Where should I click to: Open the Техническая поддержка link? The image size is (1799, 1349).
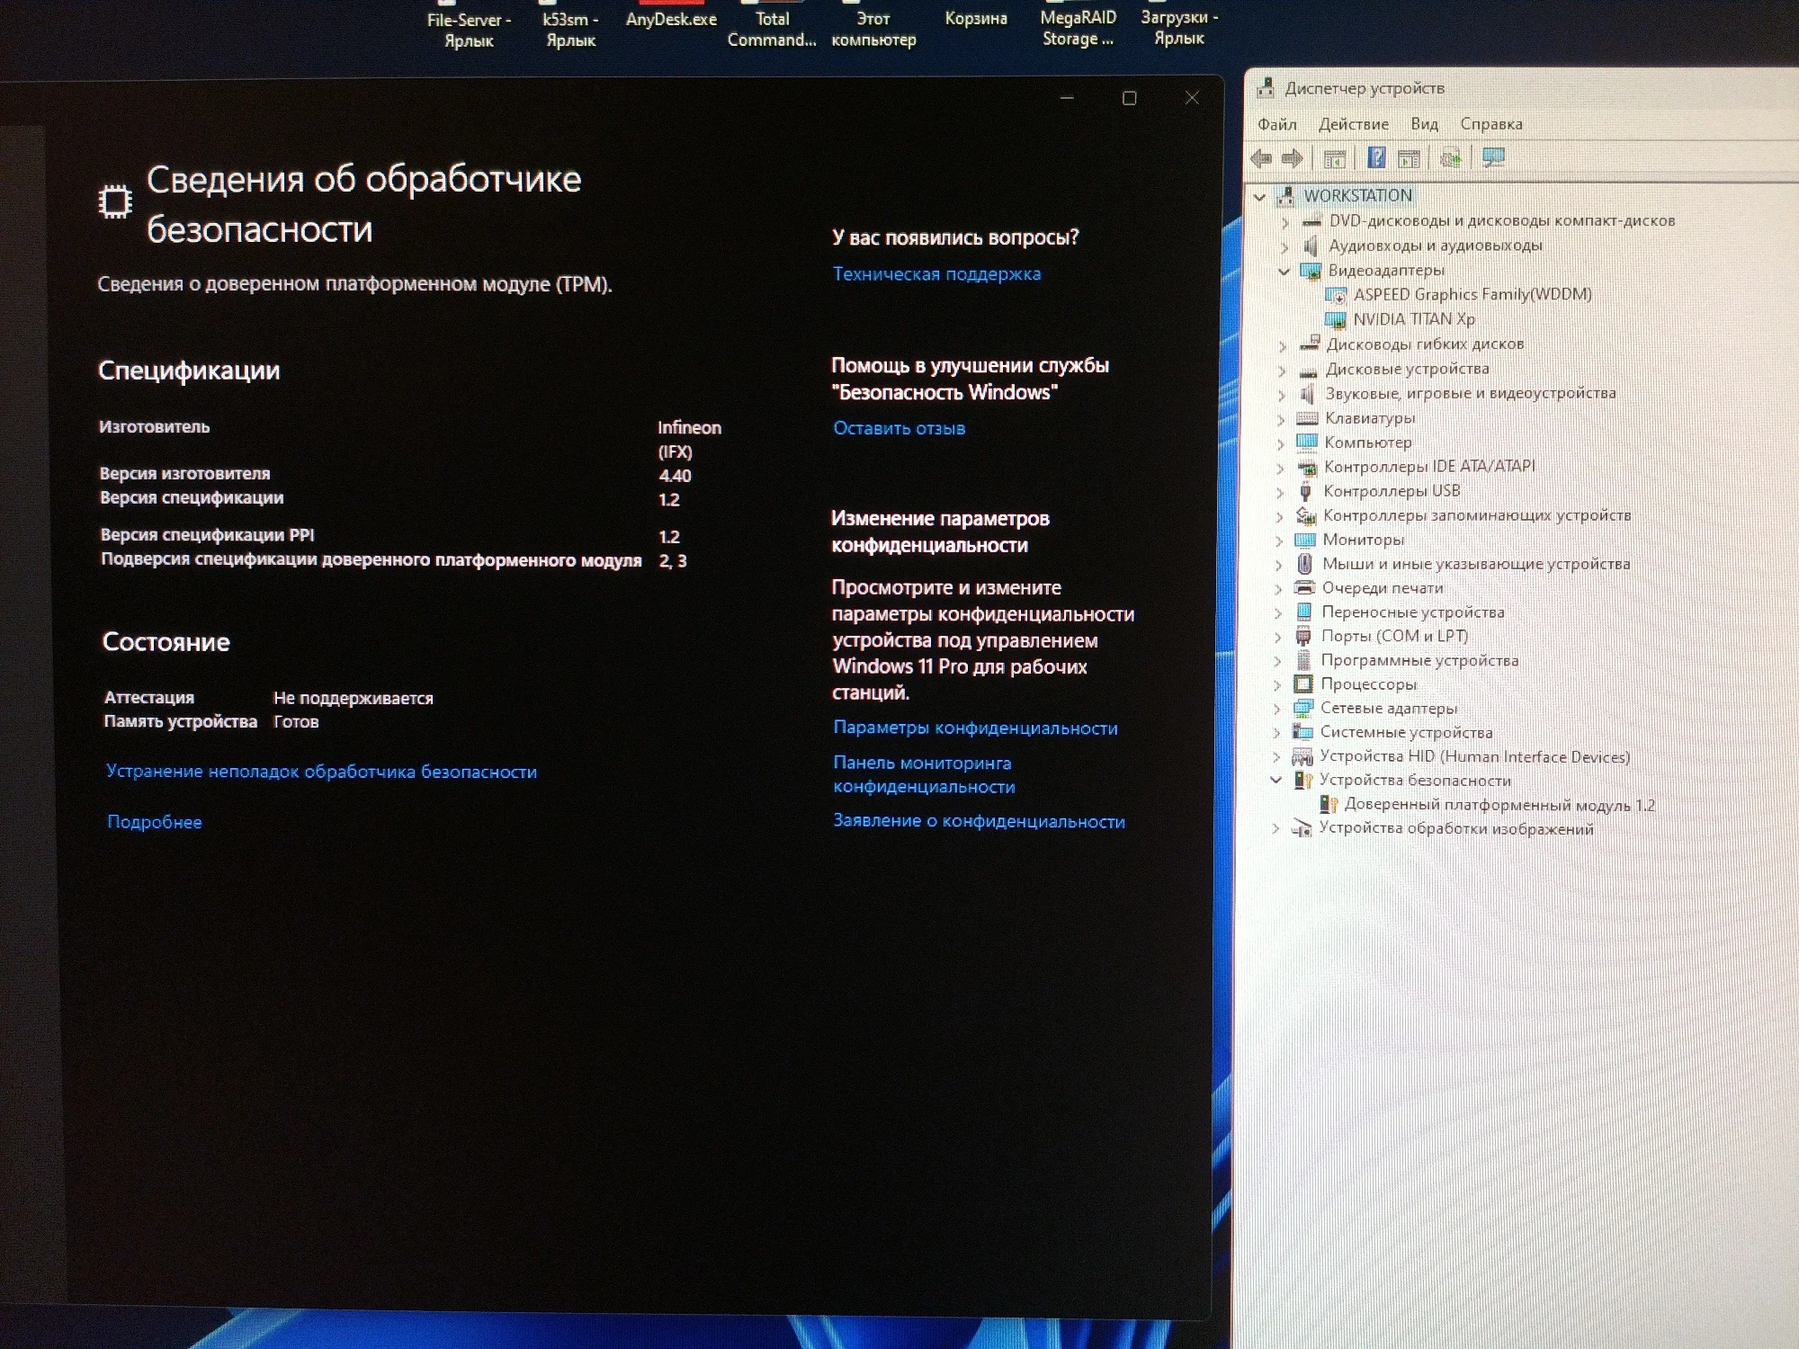pos(936,274)
